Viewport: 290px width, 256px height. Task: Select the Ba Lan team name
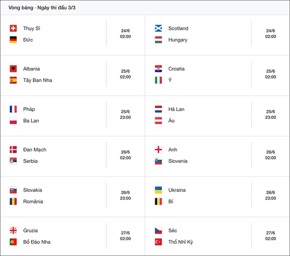tap(31, 121)
